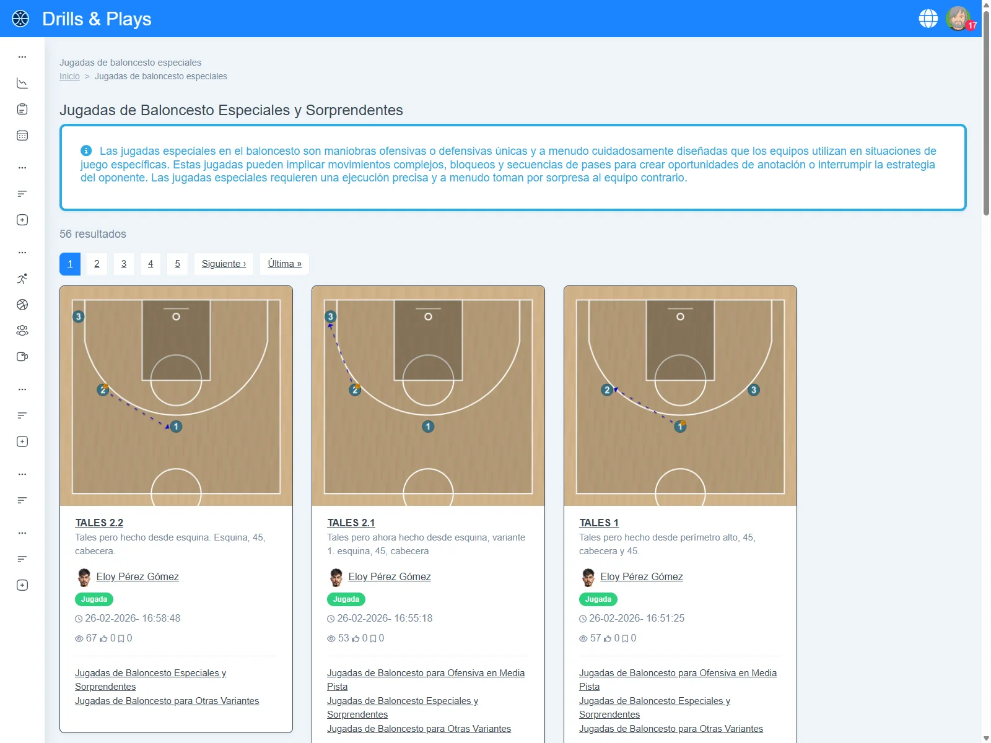Expand the sidebar section above the running icon
Viewport: 991px width, 743px height.
22,251
